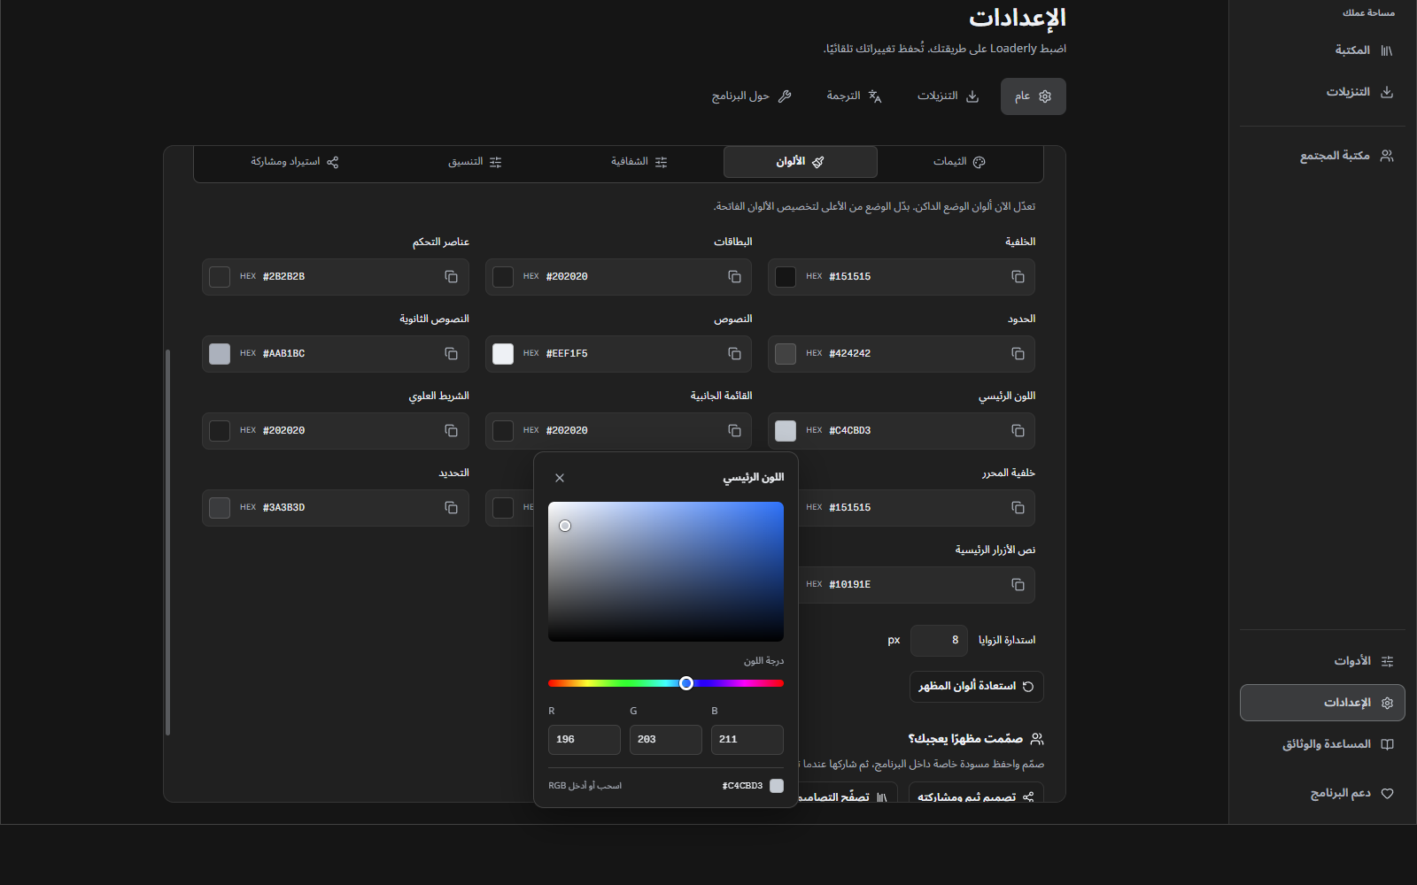Screen dimensions: 1417x885
Task: Open the التنسيق sub-tab
Action: [475, 162]
